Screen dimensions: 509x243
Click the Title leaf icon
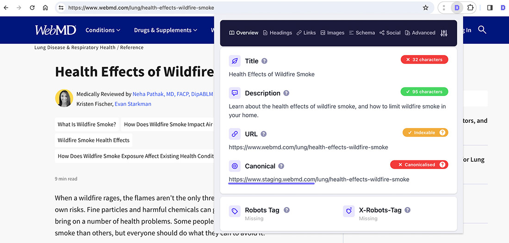tap(235, 61)
